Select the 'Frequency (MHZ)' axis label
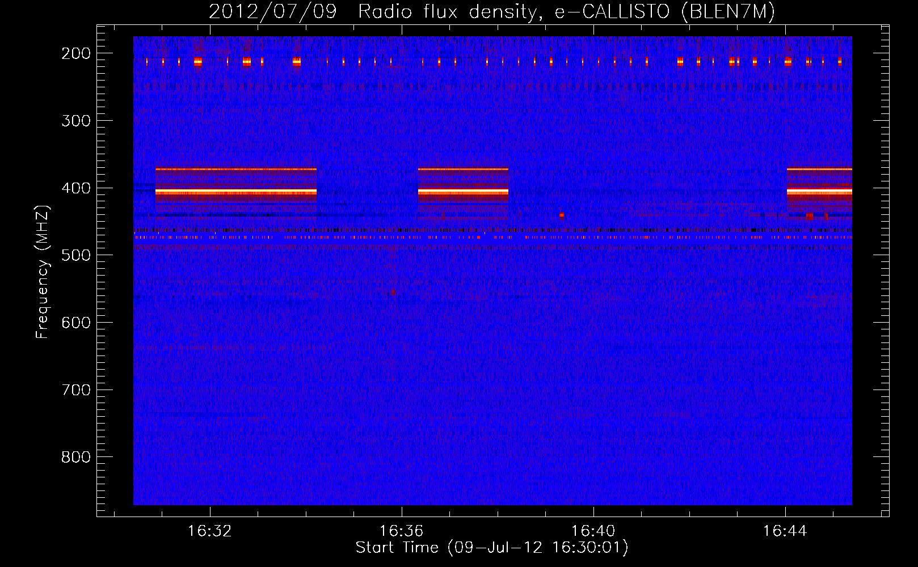The height and width of the screenshot is (567, 918). coord(43,272)
